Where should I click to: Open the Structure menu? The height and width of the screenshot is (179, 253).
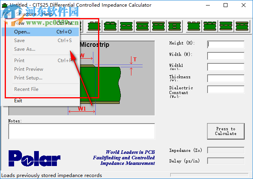[x=26, y=14]
